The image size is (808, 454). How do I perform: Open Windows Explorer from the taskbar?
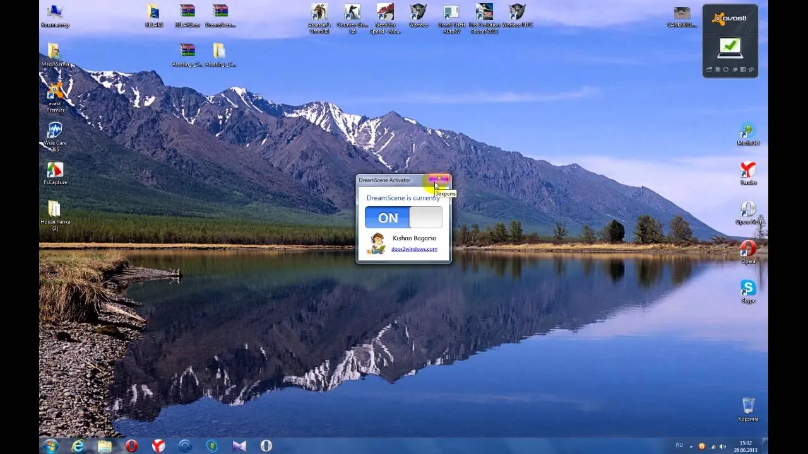(x=105, y=446)
